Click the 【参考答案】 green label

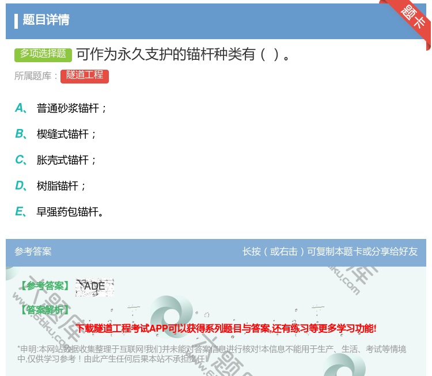45,286
